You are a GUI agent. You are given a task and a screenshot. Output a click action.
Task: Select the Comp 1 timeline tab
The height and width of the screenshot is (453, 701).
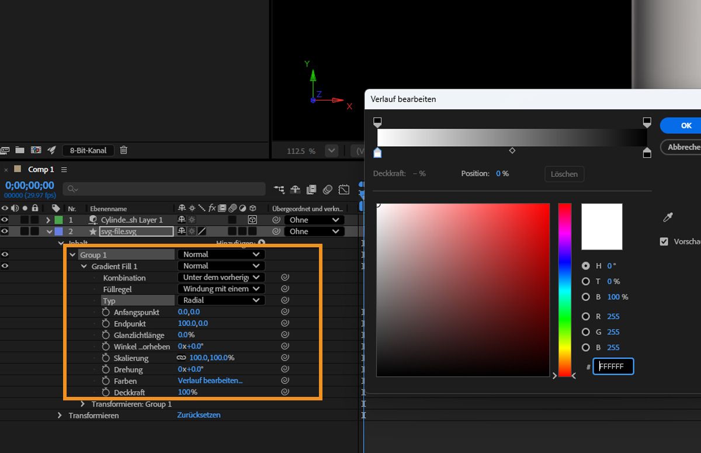(x=41, y=170)
